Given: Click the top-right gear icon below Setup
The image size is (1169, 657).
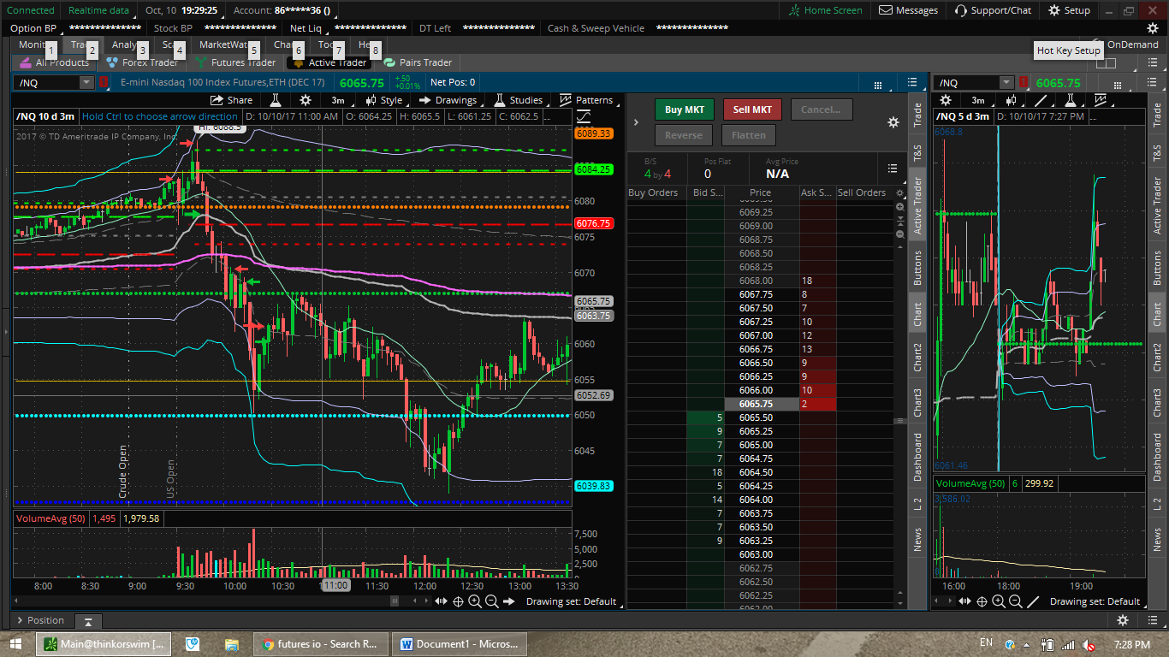Looking at the screenshot, I should tap(1153, 28).
